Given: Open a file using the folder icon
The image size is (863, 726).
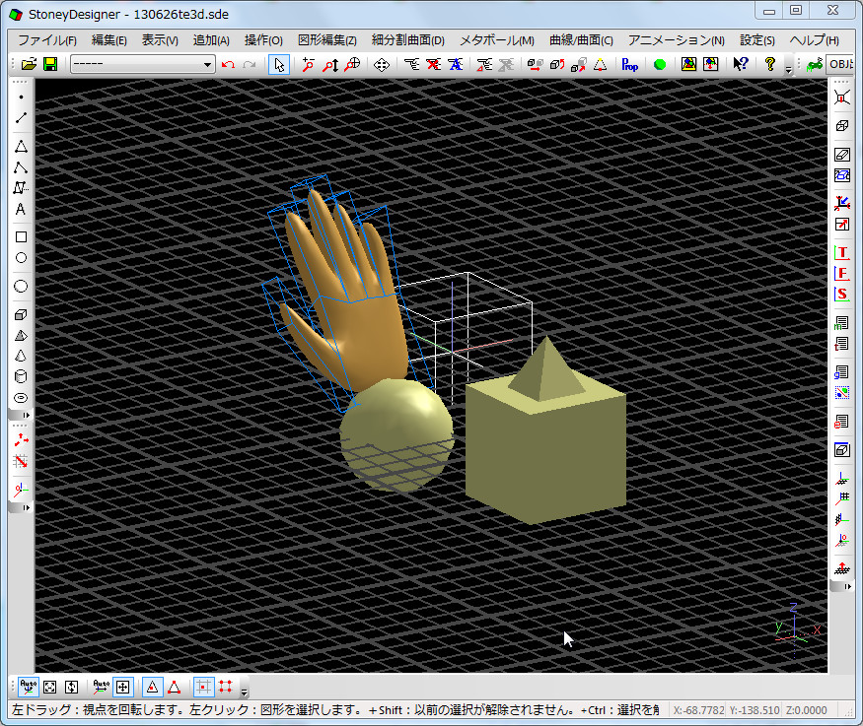Looking at the screenshot, I should (28, 64).
